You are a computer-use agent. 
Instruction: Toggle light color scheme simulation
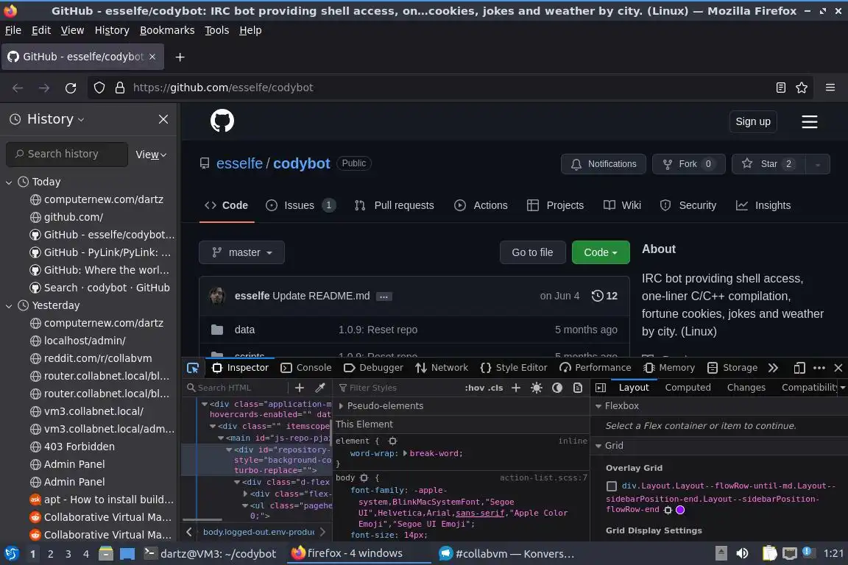pyautogui.click(x=537, y=388)
